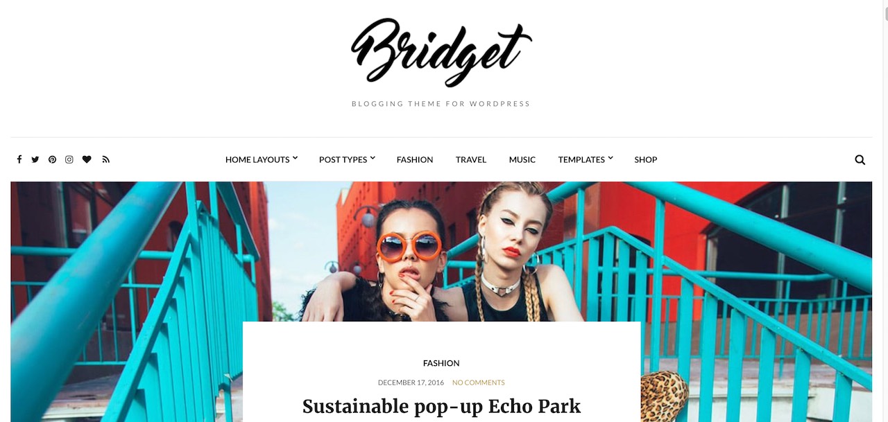Open search with magnifier icon
The image size is (888, 422).
[x=860, y=160]
